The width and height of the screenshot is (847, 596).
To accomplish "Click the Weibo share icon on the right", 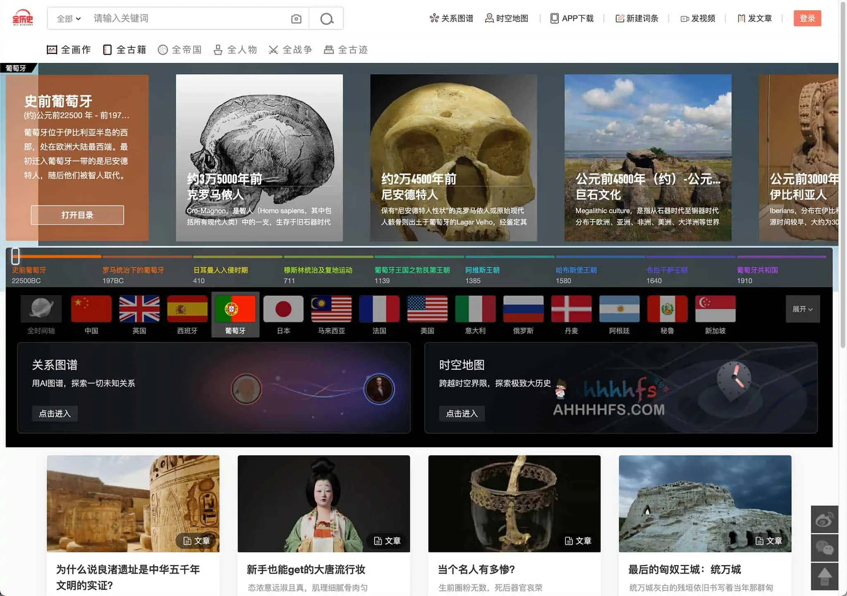I will click(x=824, y=519).
